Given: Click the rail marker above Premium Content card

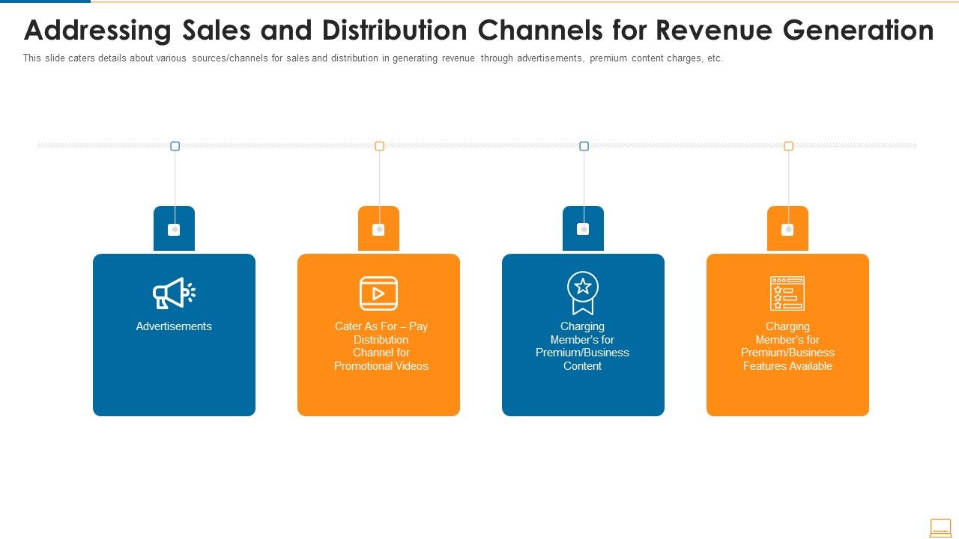Looking at the screenshot, I should coord(584,146).
